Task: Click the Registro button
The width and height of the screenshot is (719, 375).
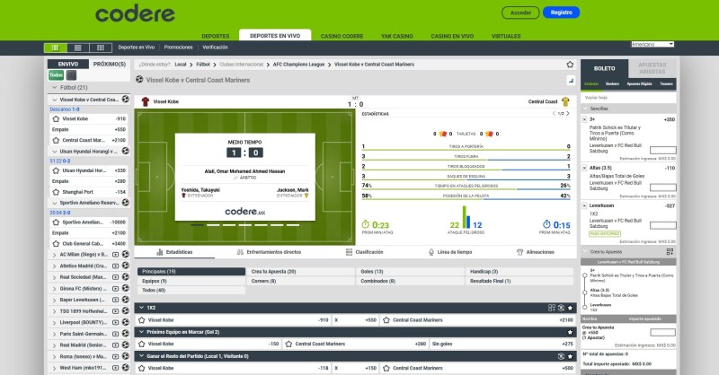Action: pyautogui.click(x=561, y=13)
